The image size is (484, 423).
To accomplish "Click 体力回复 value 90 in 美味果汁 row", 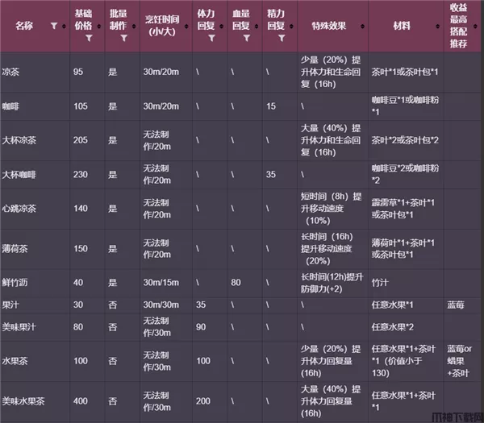I will [x=201, y=327].
